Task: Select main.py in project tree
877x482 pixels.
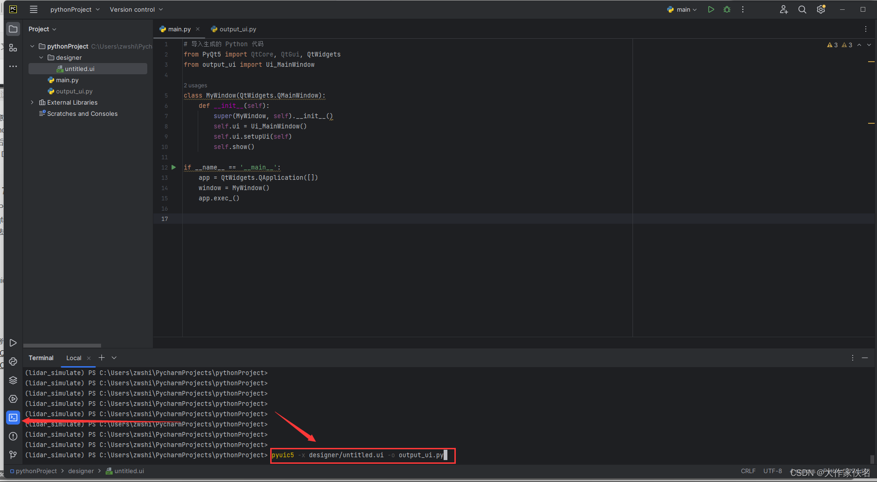Action: point(67,80)
